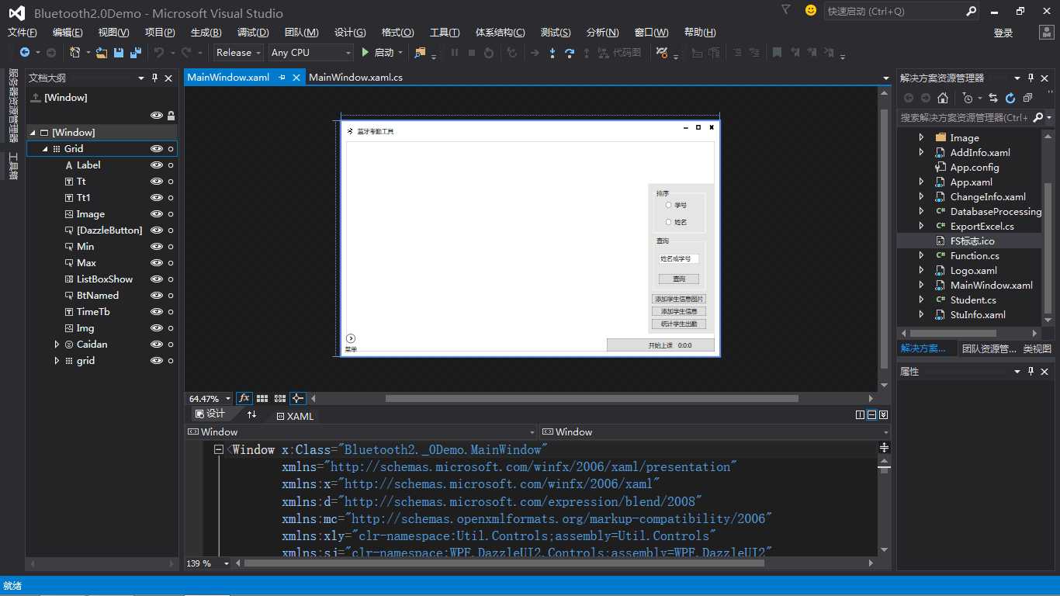Toggle the snap grid icon in designer
This screenshot has width=1060, height=596.
(x=262, y=398)
